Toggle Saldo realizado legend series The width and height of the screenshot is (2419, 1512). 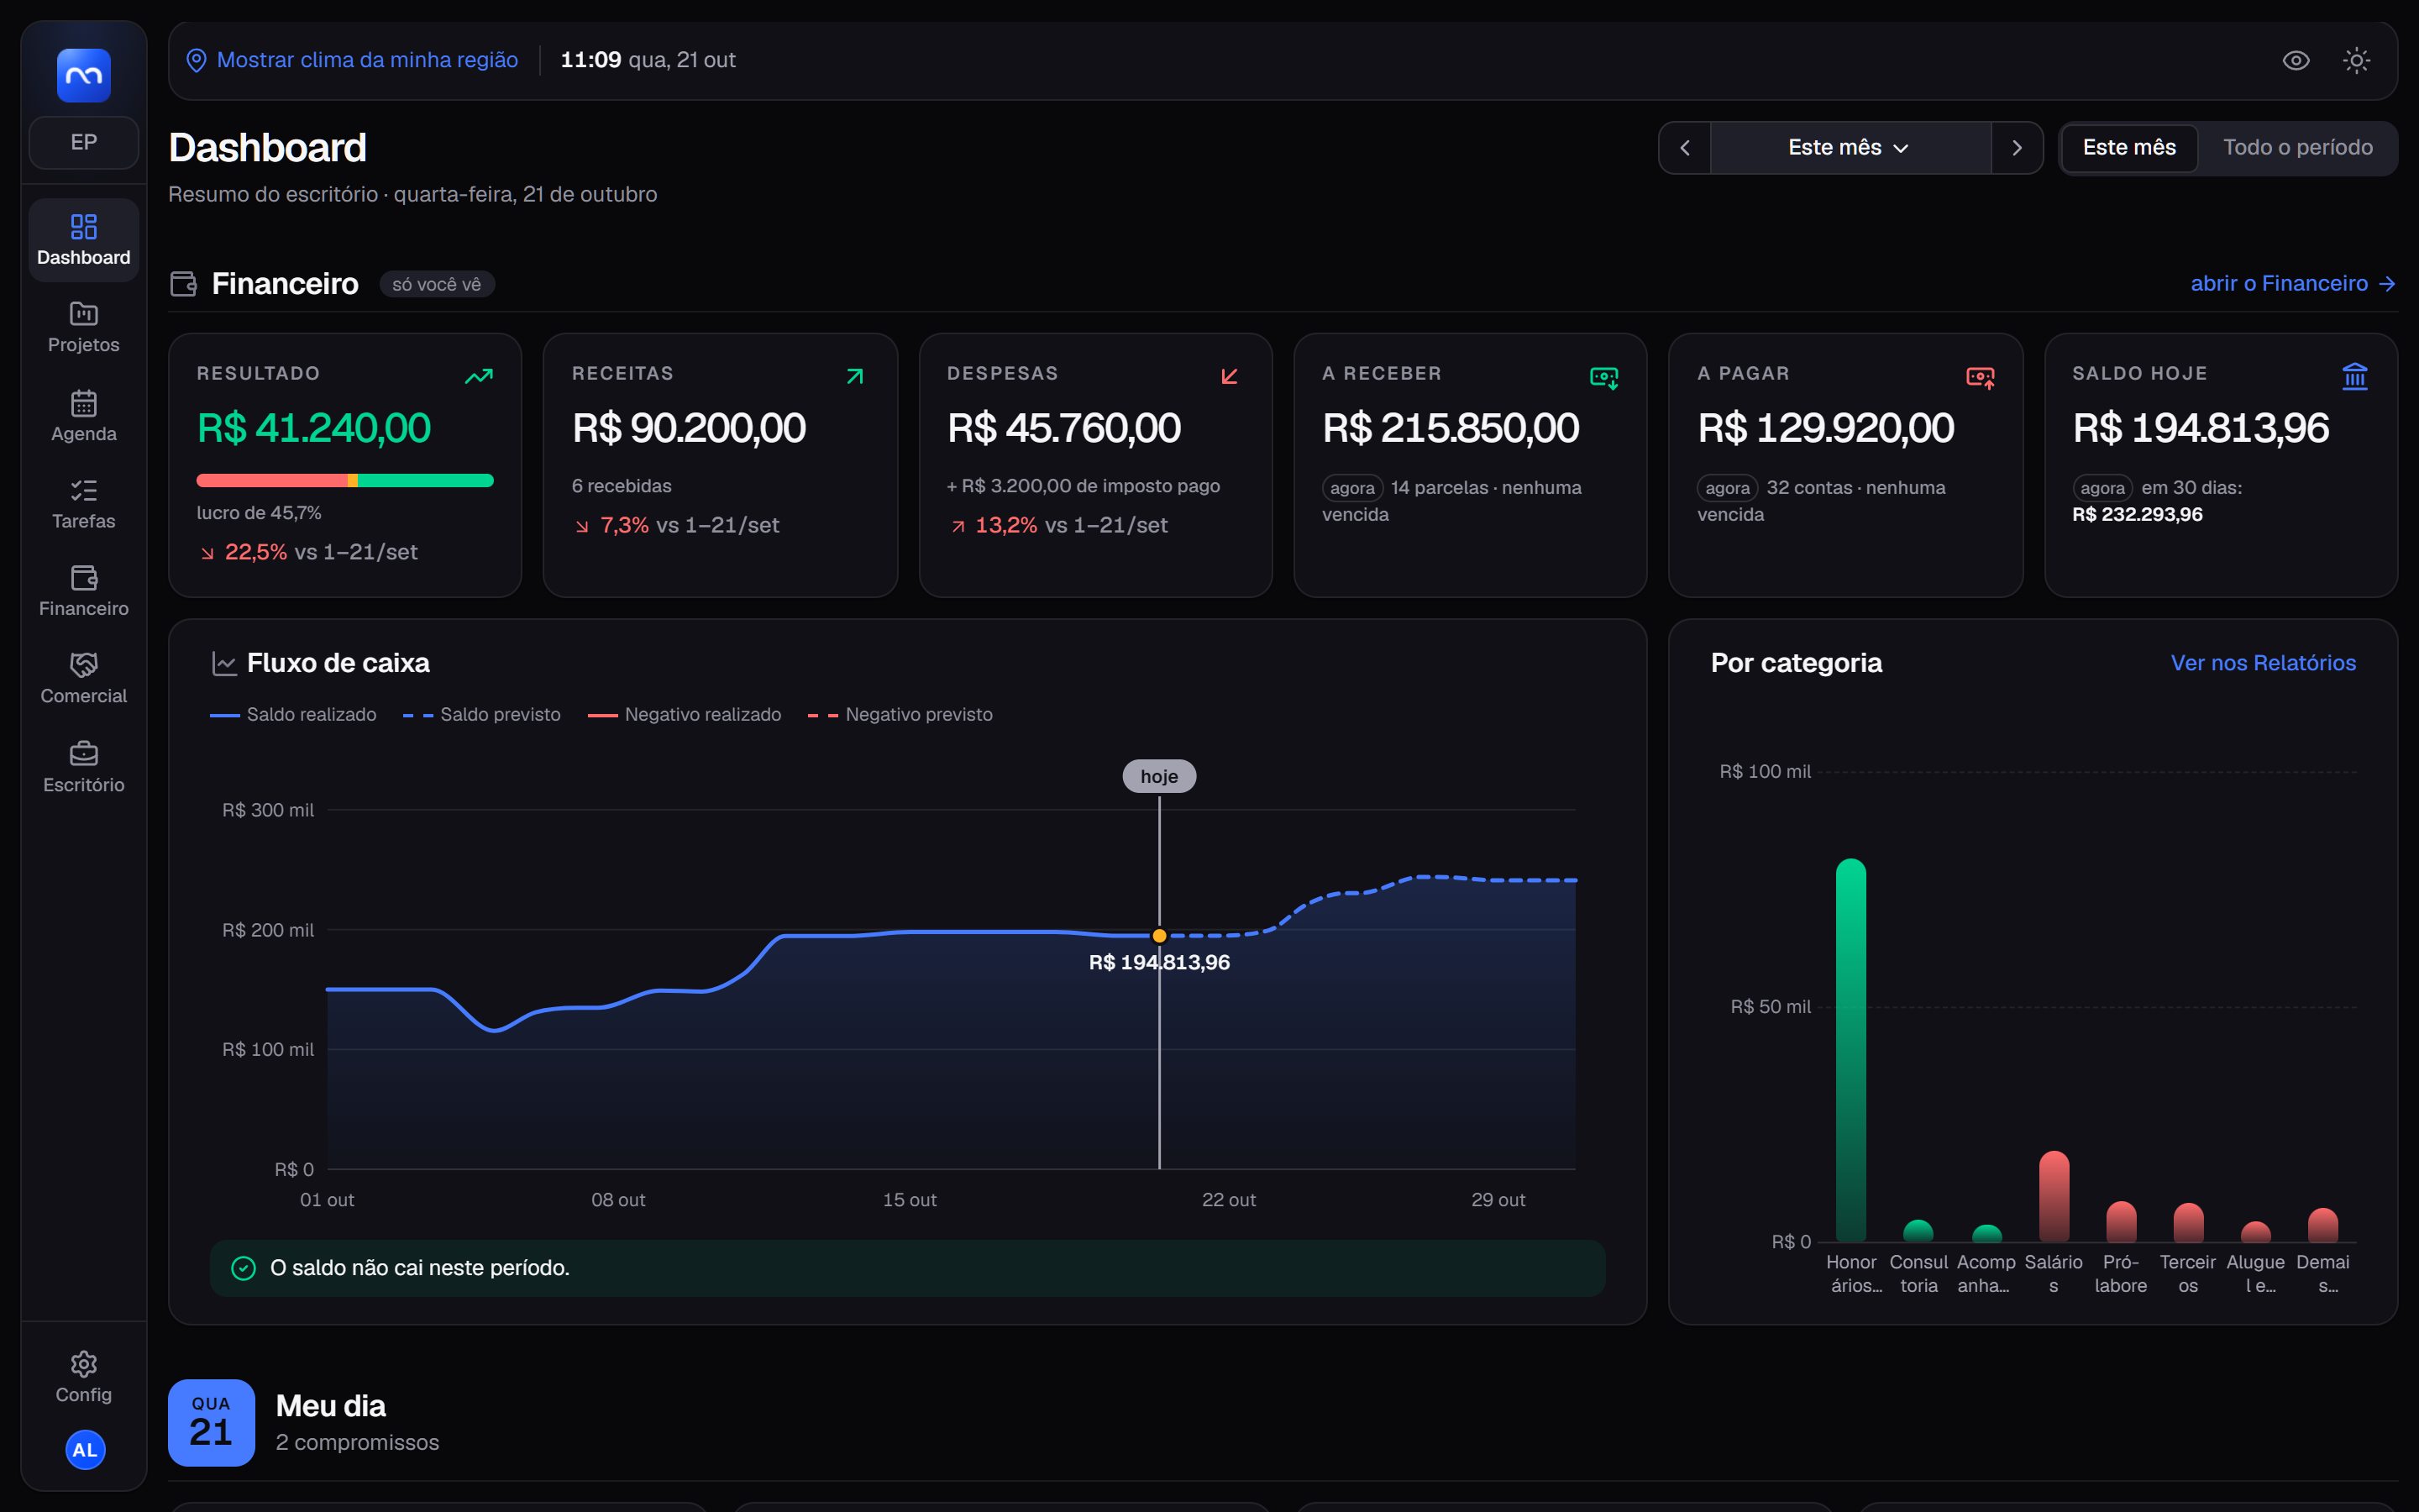(293, 715)
